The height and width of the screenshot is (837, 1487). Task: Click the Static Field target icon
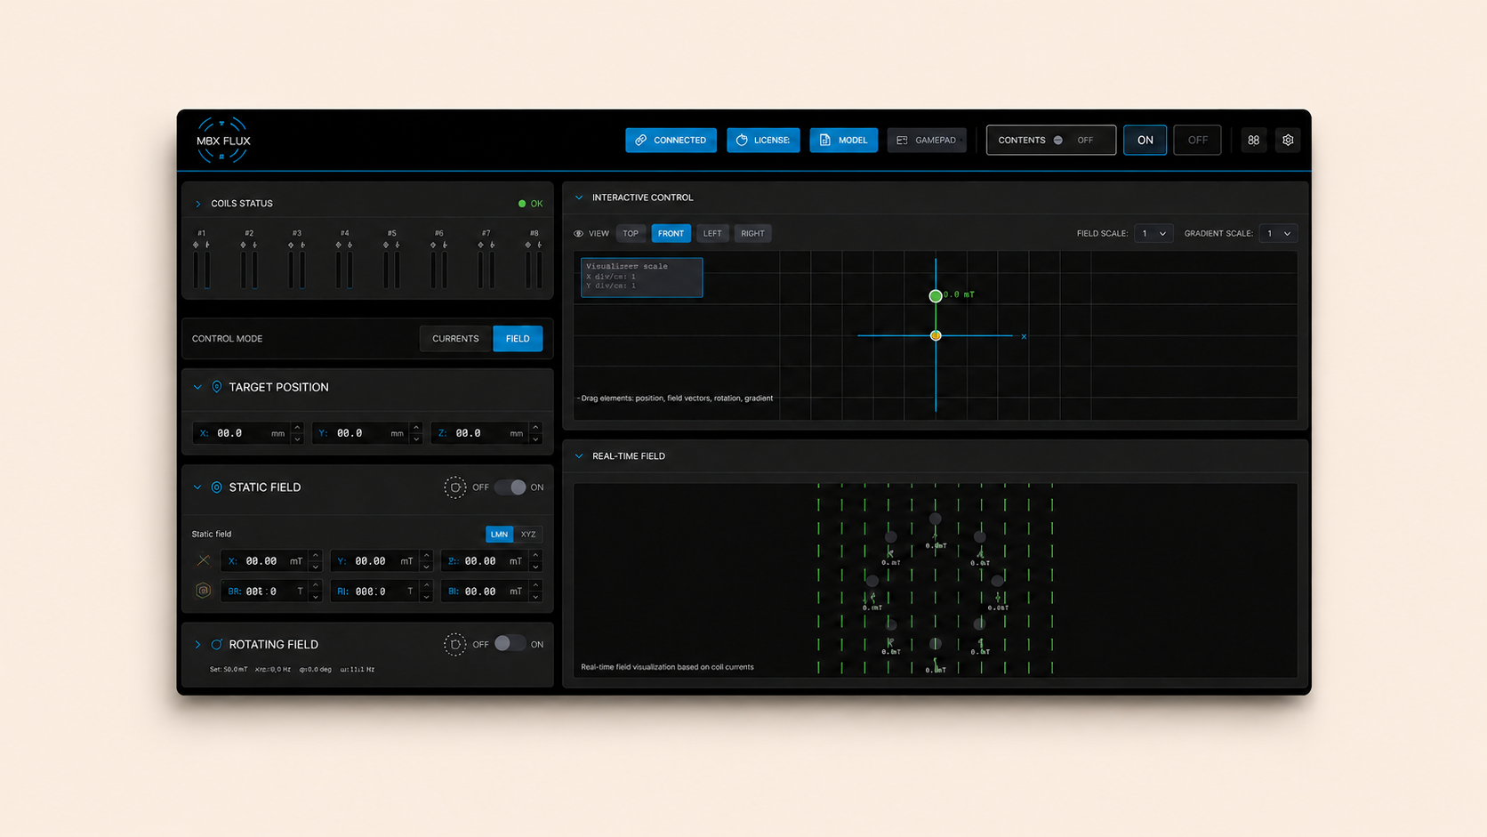216,487
